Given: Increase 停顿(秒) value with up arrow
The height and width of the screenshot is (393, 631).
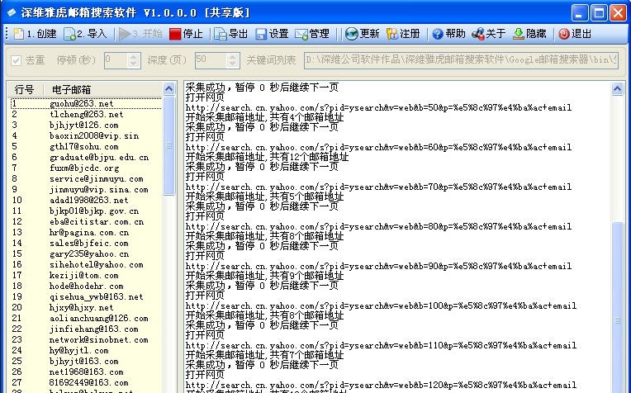Looking at the screenshot, I should [x=134, y=57].
